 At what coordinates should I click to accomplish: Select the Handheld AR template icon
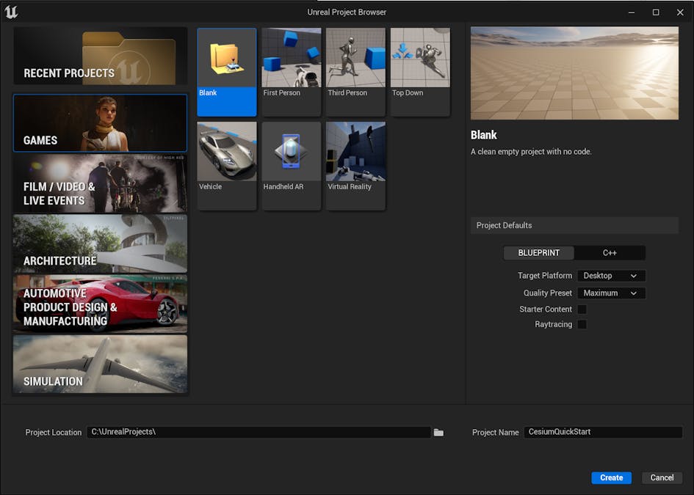[x=291, y=151]
